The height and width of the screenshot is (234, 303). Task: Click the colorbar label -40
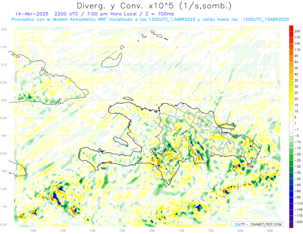pos(297,179)
